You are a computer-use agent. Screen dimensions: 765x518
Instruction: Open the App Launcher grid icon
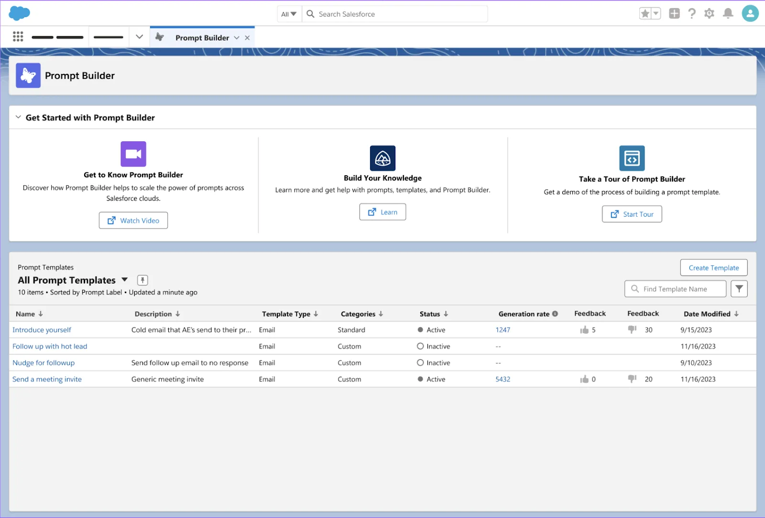(x=18, y=37)
